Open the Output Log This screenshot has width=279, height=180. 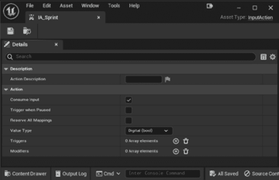(71, 174)
